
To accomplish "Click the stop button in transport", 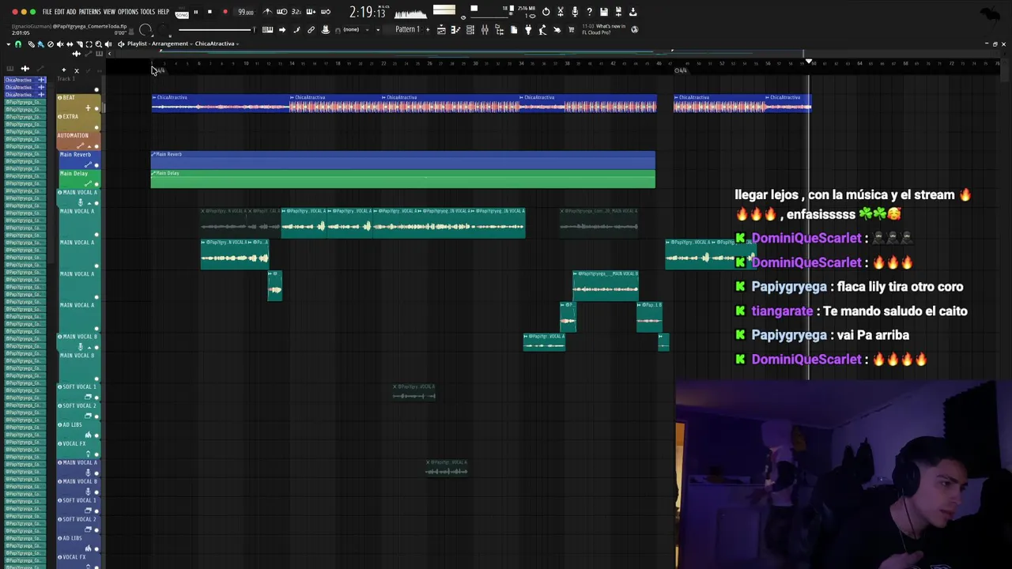I will click(210, 12).
